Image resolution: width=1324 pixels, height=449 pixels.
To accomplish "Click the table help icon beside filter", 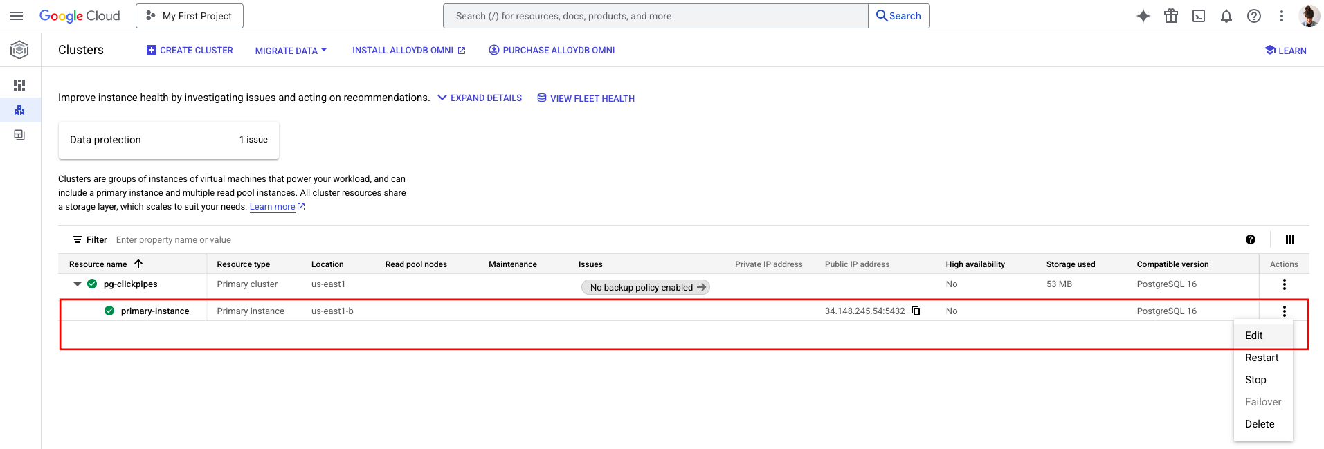I will click(x=1250, y=239).
